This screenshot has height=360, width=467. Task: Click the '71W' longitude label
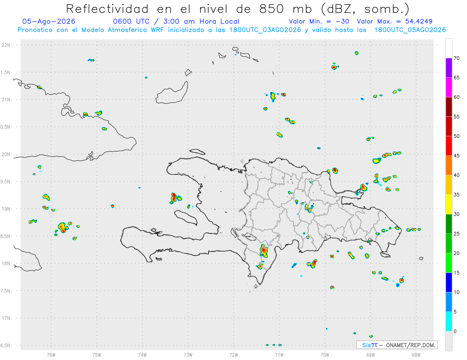point(279,354)
